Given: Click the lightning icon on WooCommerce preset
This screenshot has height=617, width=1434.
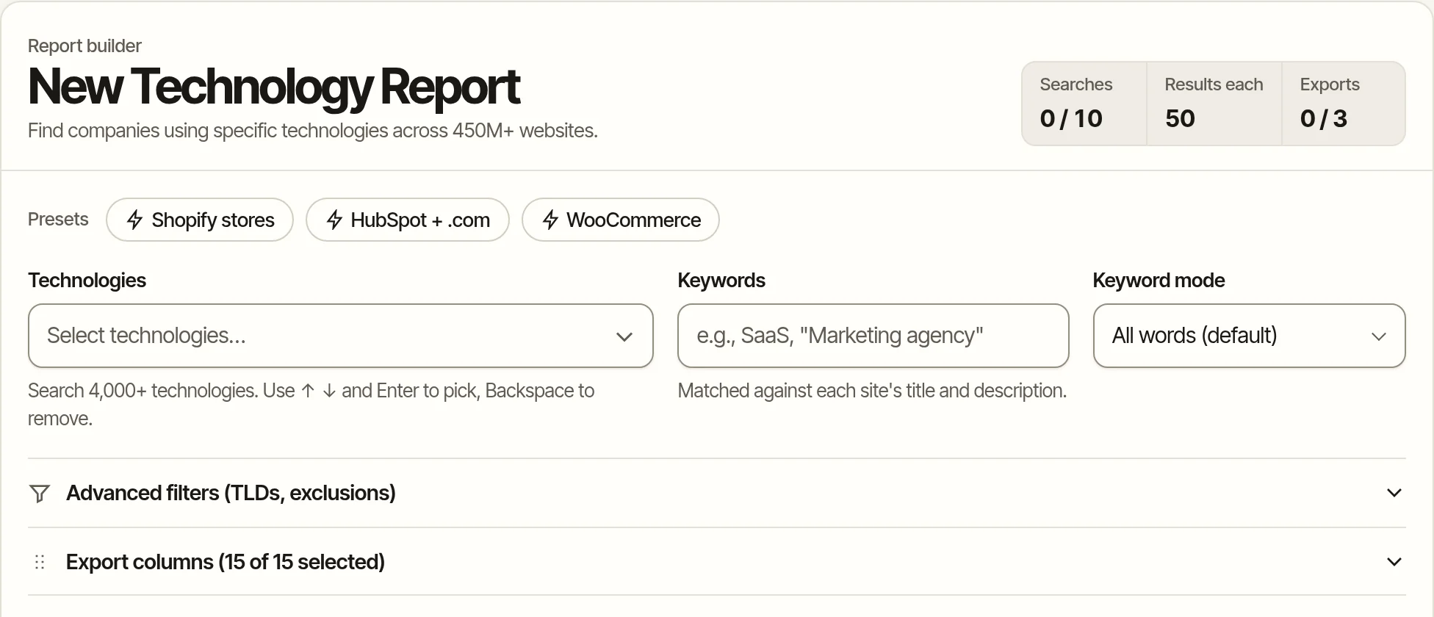Looking at the screenshot, I should coord(550,220).
